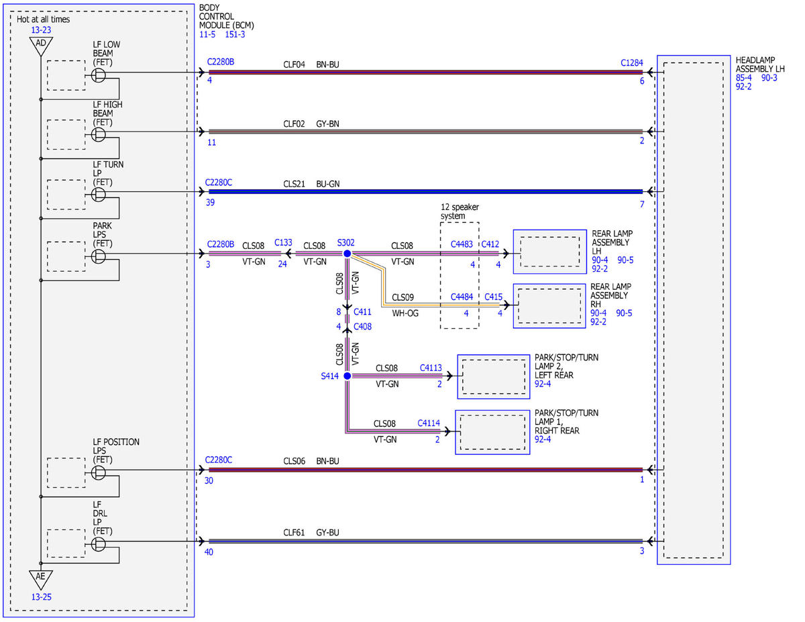Click the C4483 connector label

click(462, 245)
